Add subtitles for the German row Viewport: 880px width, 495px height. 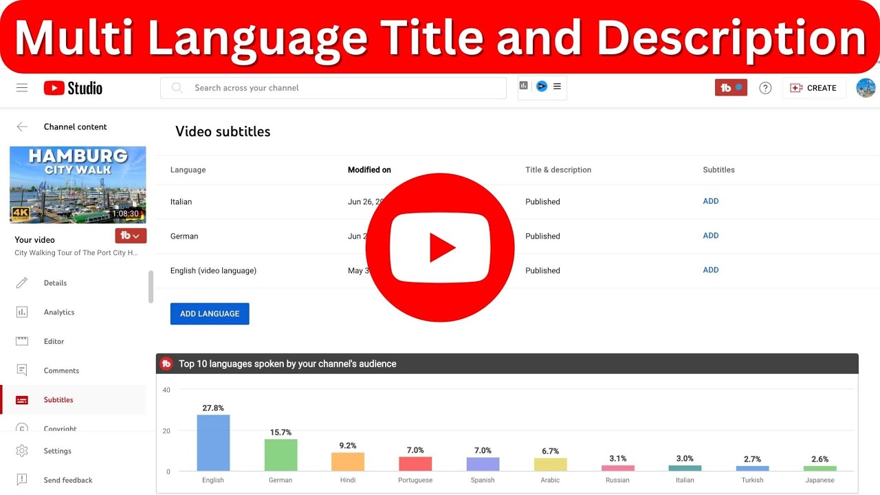(711, 236)
